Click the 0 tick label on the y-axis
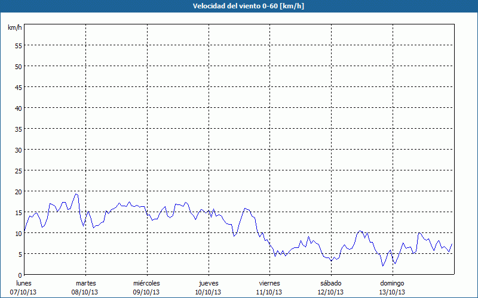The width and height of the screenshot is (478, 298). point(20,275)
